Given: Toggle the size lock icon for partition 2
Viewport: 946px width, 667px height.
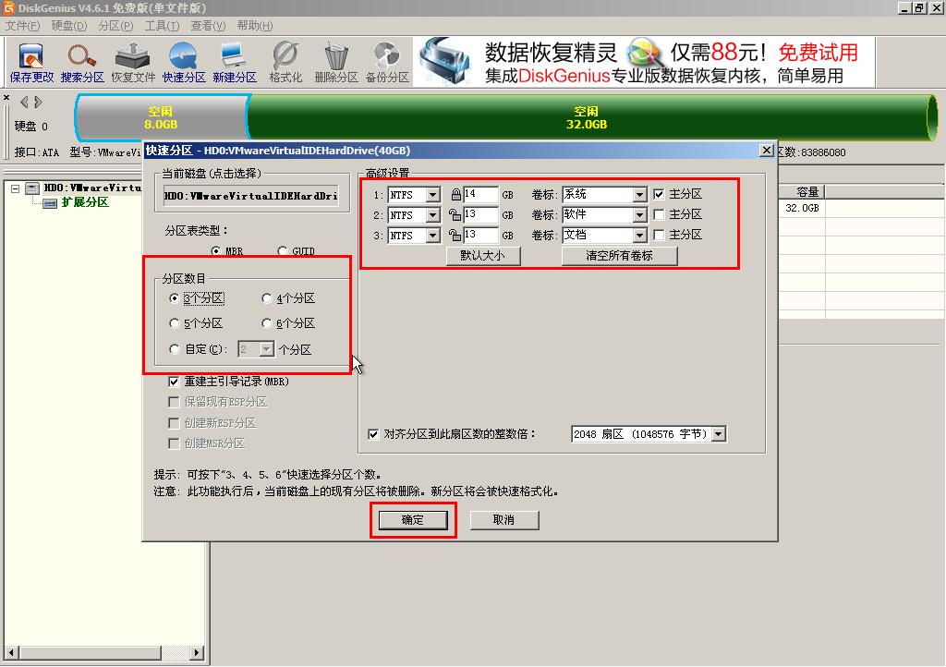Looking at the screenshot, I should pyautogui.click(x=455, y=214).
